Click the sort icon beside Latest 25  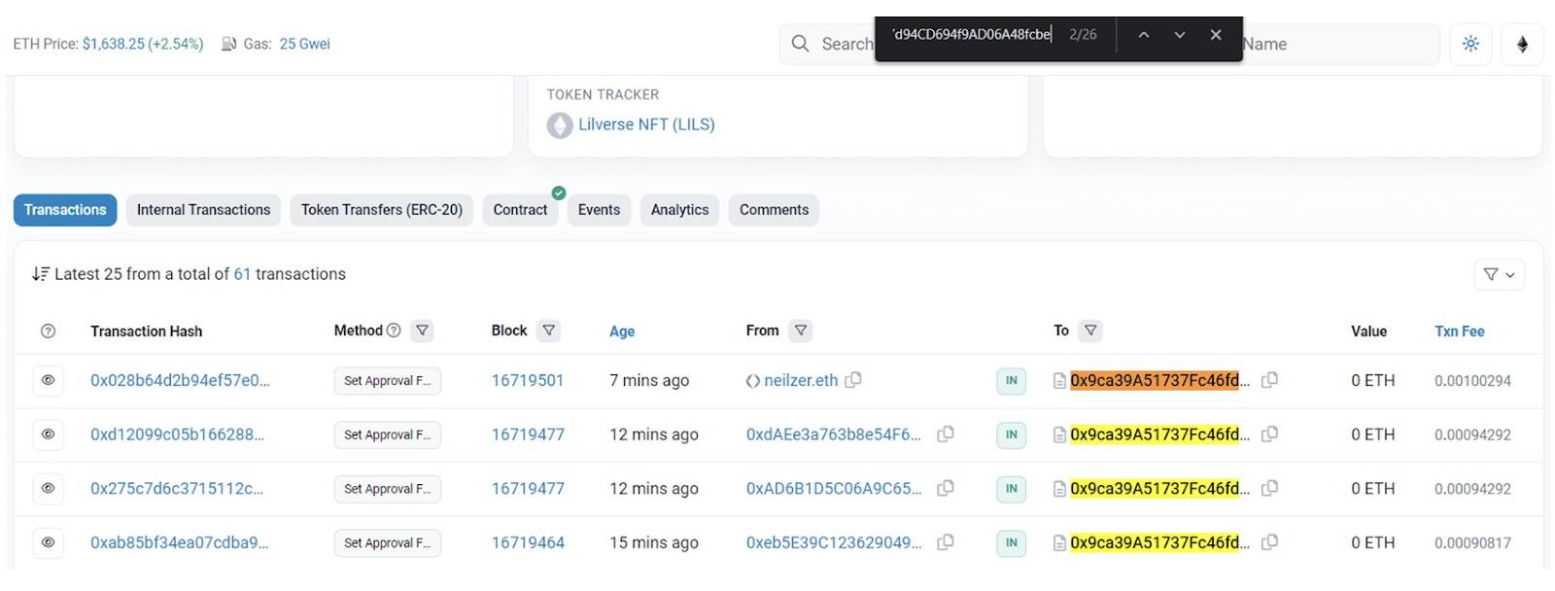40,274
